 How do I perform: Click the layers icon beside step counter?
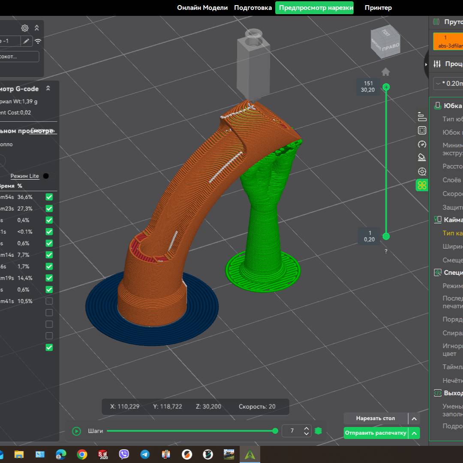click(318, 431)
